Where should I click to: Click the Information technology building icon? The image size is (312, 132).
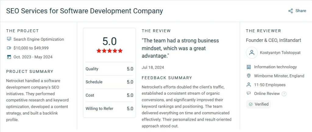(249, 67)
